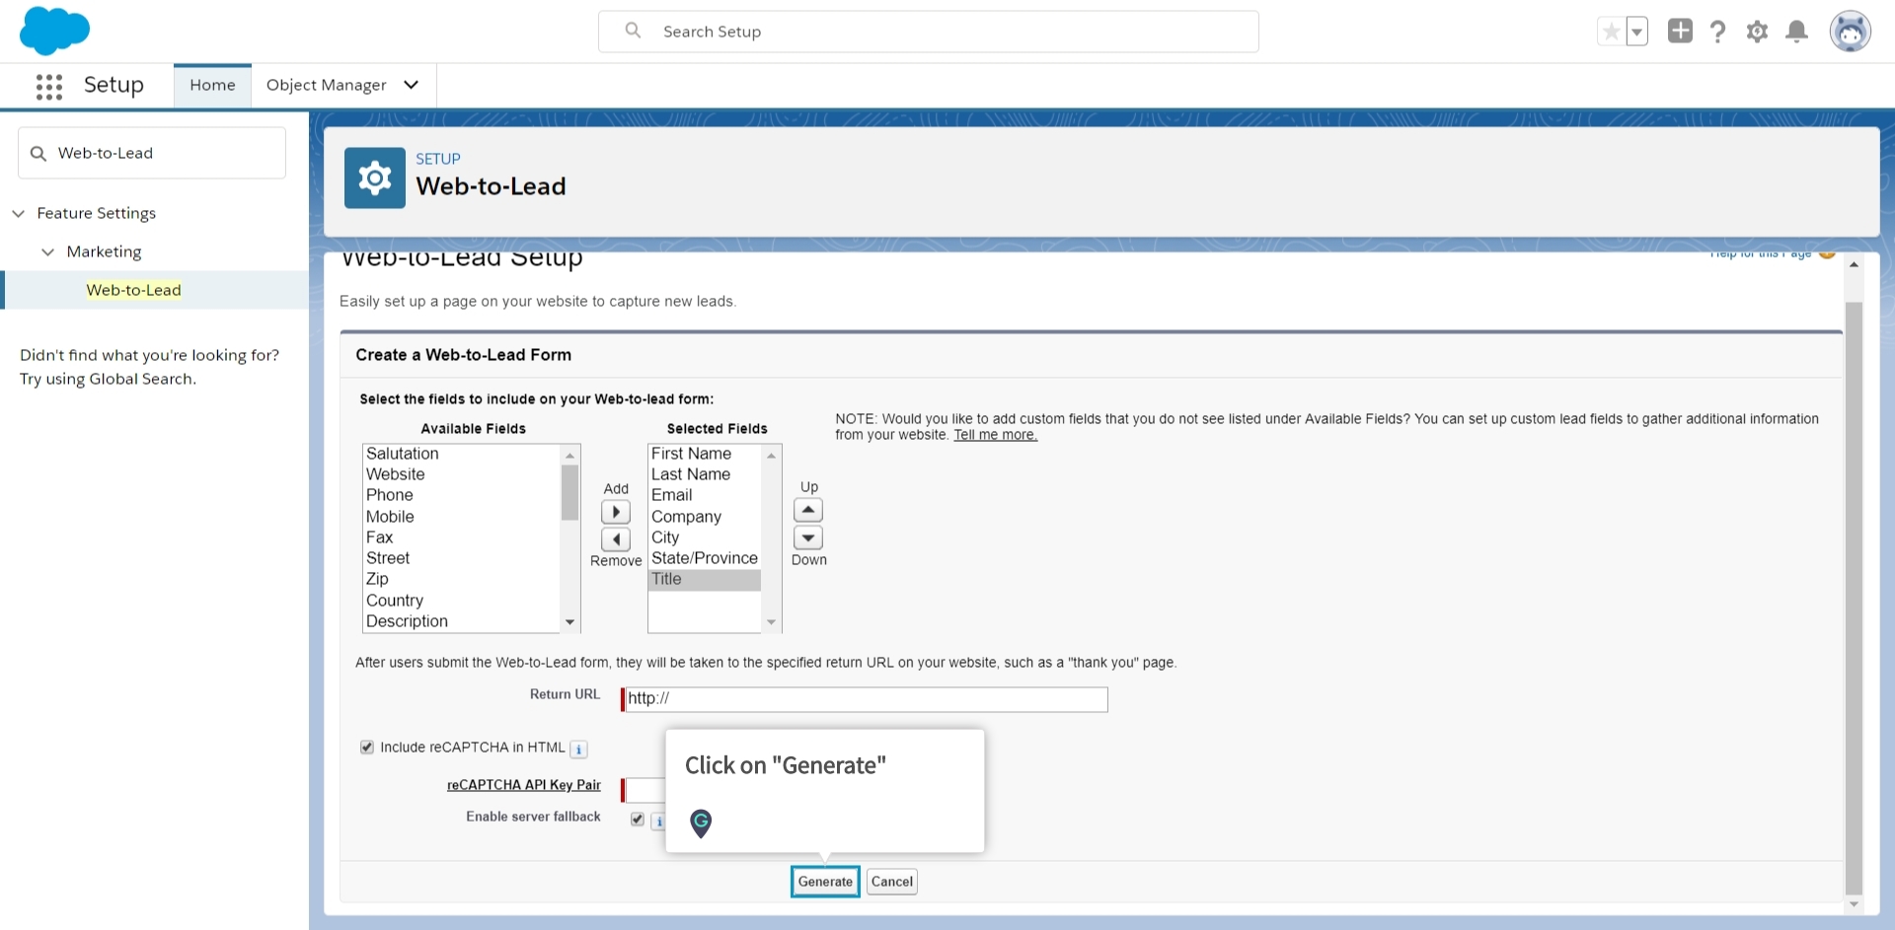Click the plus icon in the header

tap(1679, 31)
